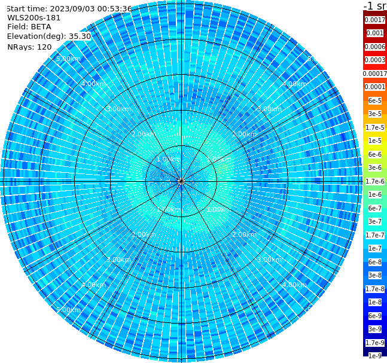Select the WLS200s-181 instrument label
Screen dimensions: 387x363
point(34,18)
